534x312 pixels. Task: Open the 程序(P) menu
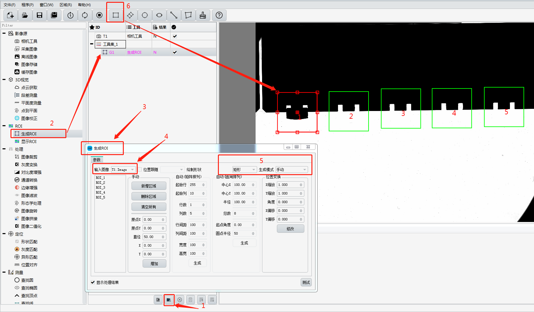[x=27, y=5]
